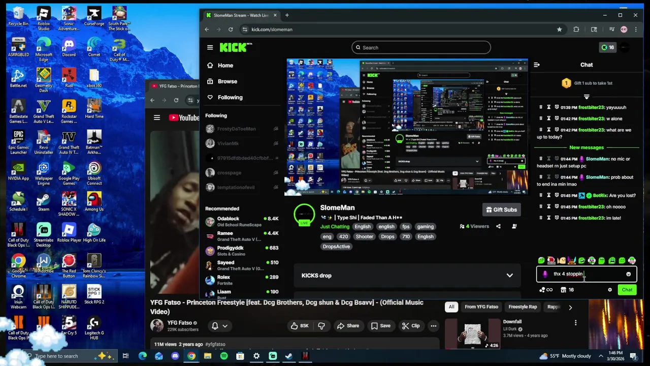This screenshot has height=366, width=650.
Task: Dislike the YFG Fatso video
Action: pyautogui.click(x=321, y=326)
